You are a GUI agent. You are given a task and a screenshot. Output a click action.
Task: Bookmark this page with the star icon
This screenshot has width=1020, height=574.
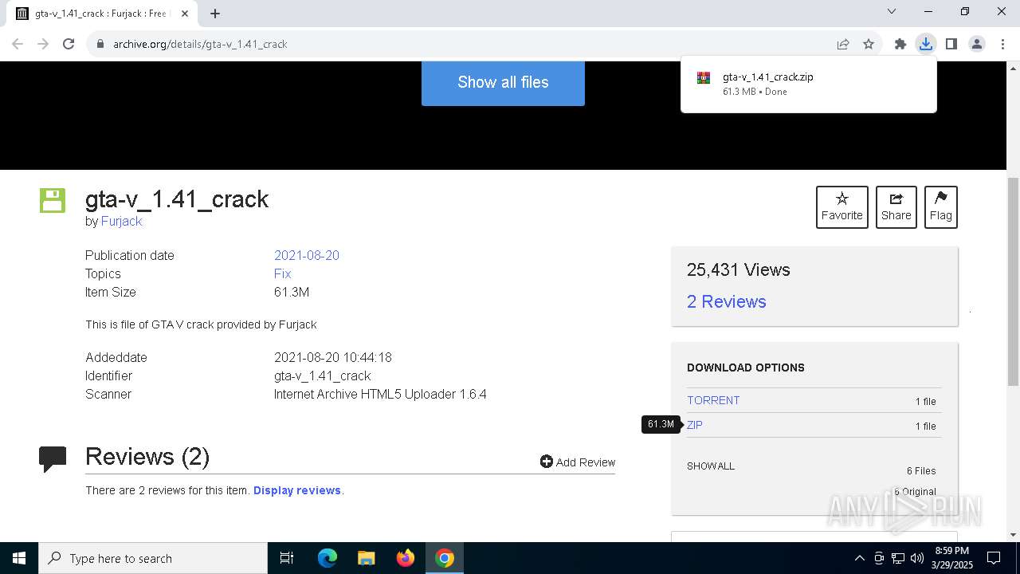pyautogui.click(x=869, y=44)
